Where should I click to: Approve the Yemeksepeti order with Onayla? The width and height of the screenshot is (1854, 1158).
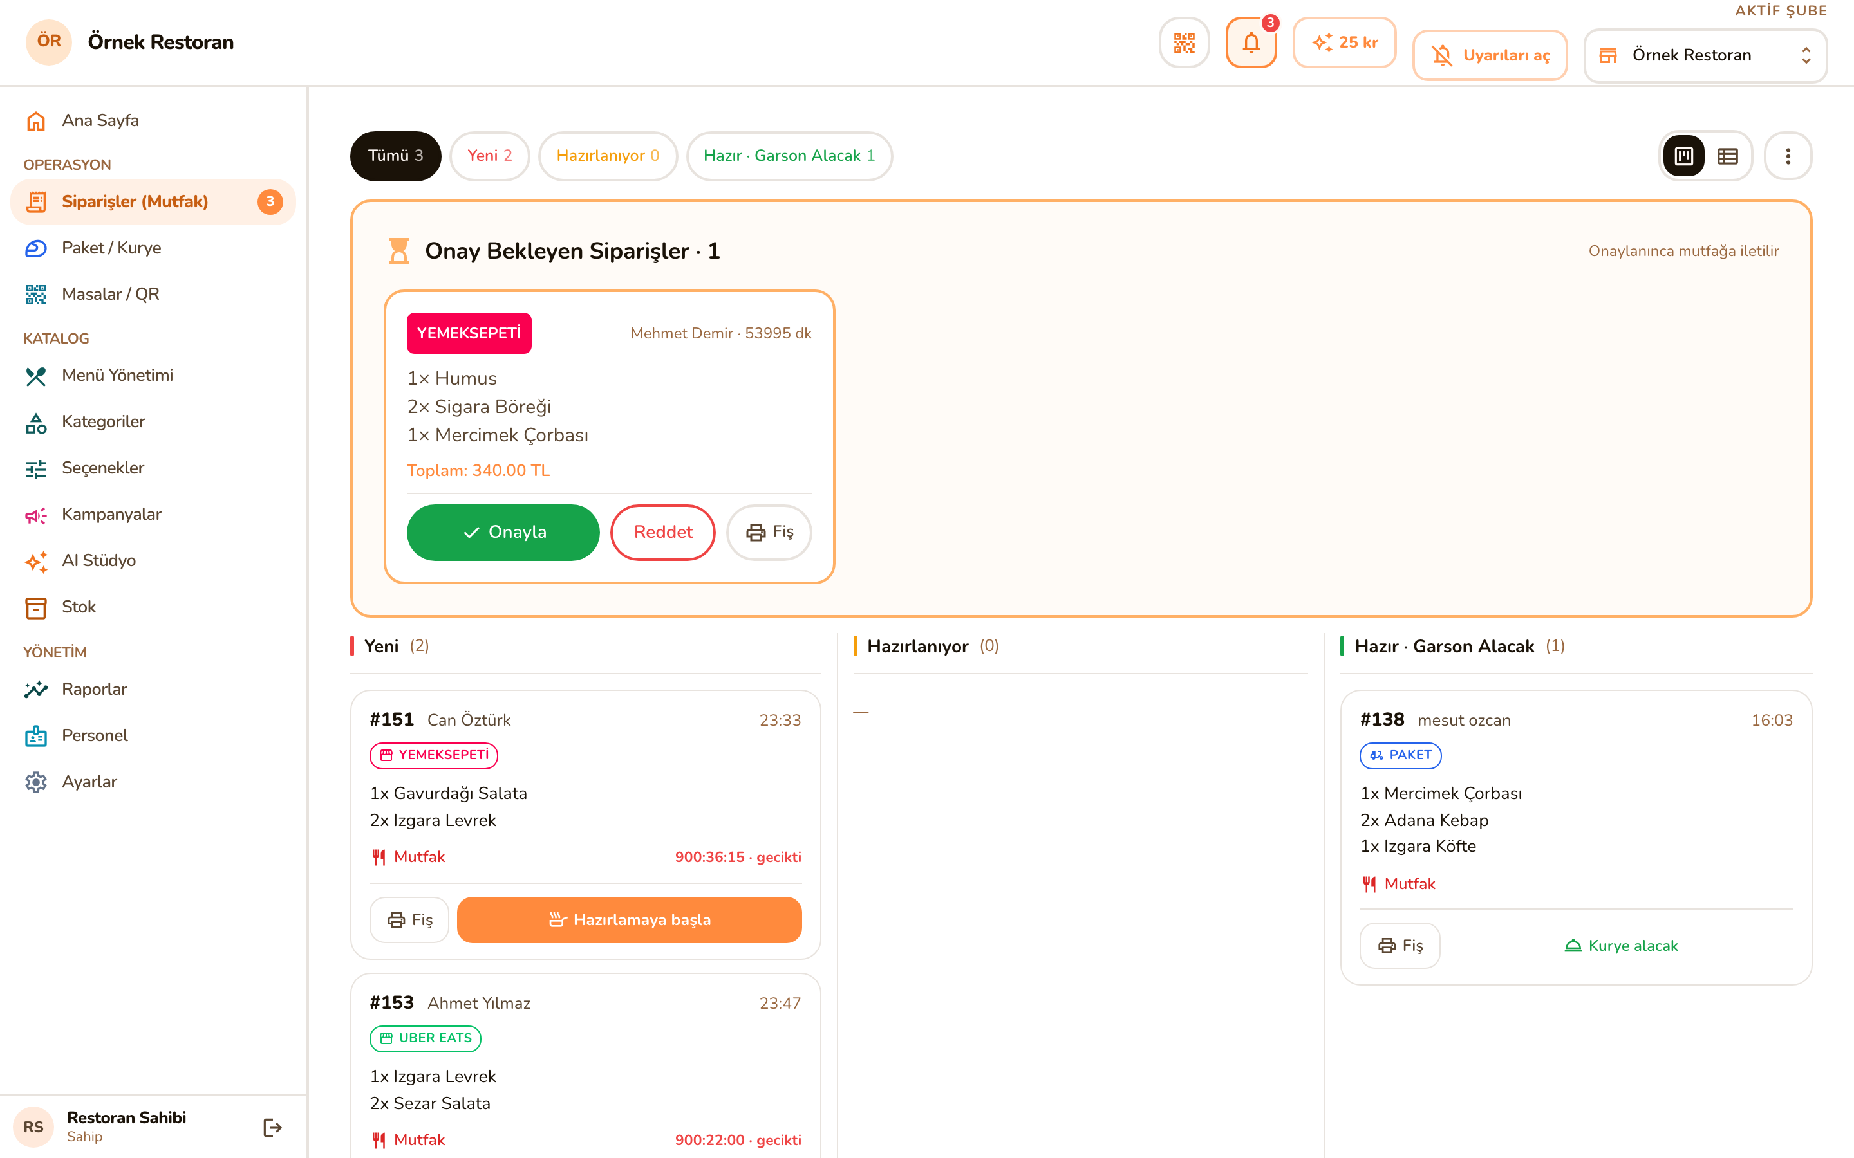[503, 532]
